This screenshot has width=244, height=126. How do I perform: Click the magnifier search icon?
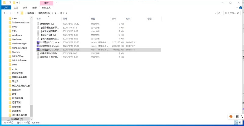(238, 13)
